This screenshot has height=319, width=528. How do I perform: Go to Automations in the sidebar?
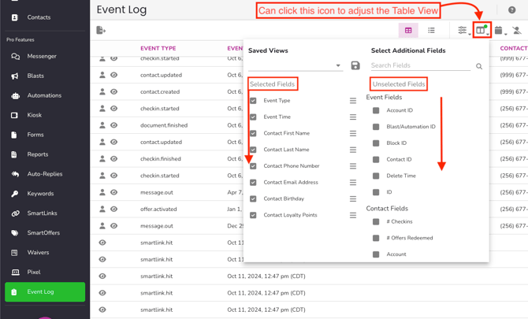(44, 95)
